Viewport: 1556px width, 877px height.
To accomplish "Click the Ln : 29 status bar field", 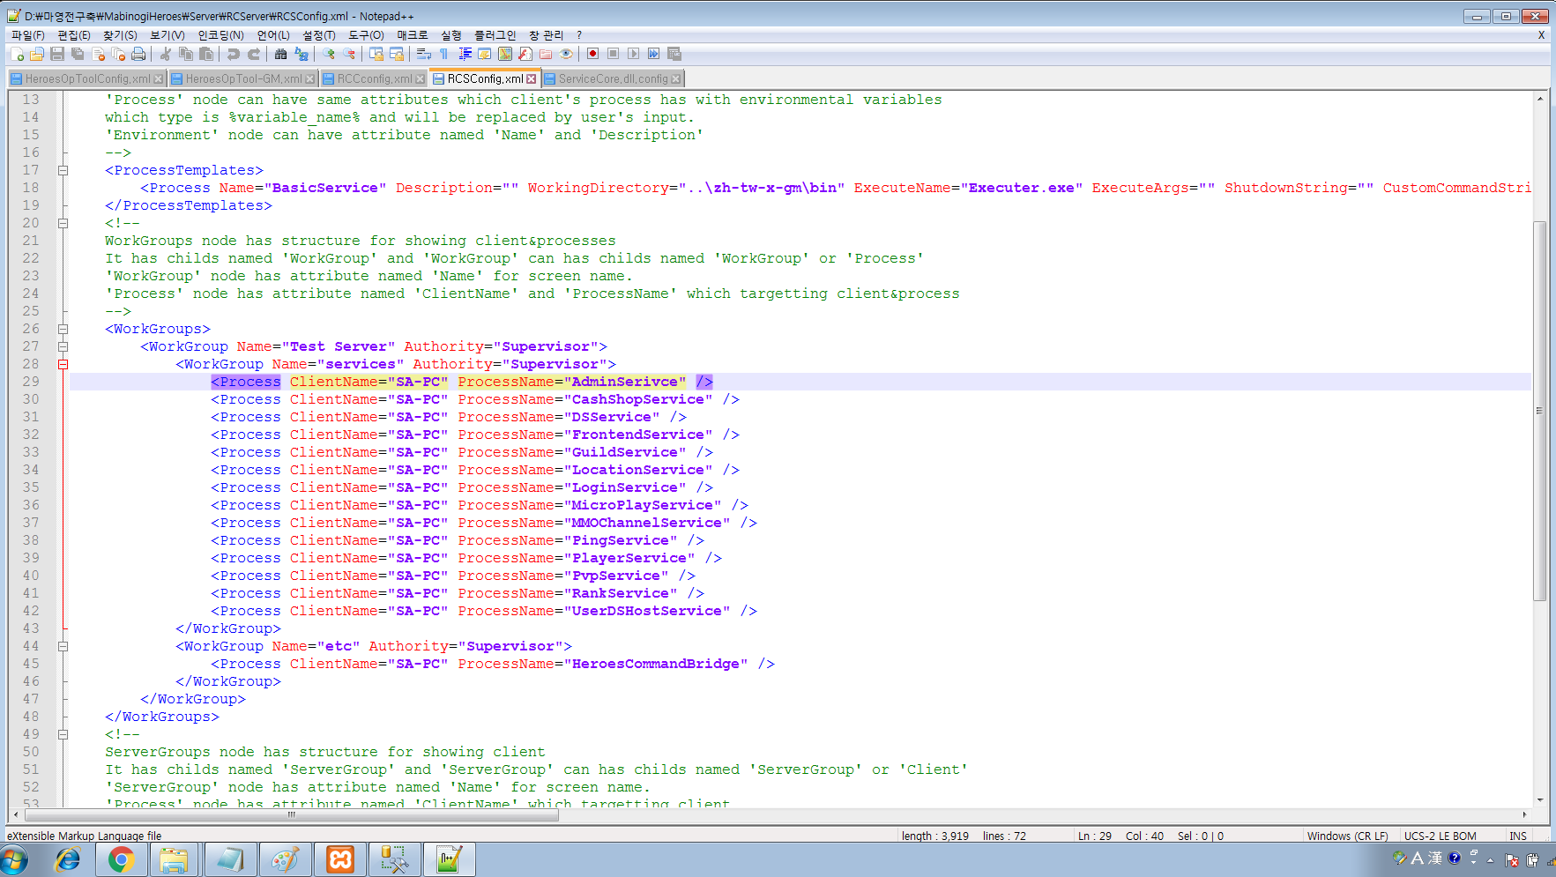I will 1094,836.
